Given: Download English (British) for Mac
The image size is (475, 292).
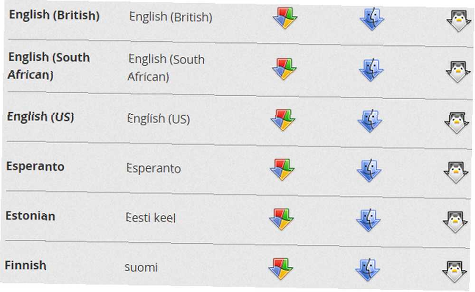Looking at the screenshot, I should tap(372, 19).
